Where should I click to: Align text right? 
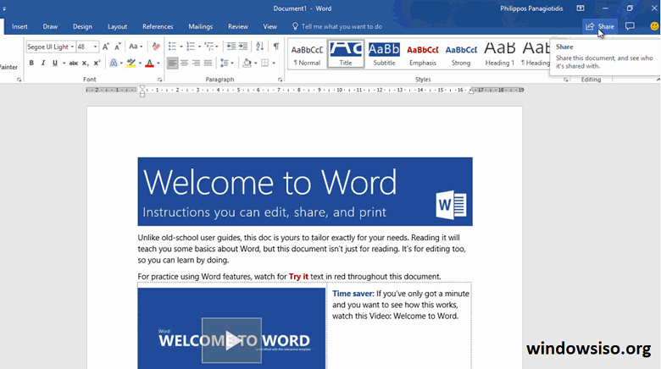click(x=196, y=63)
